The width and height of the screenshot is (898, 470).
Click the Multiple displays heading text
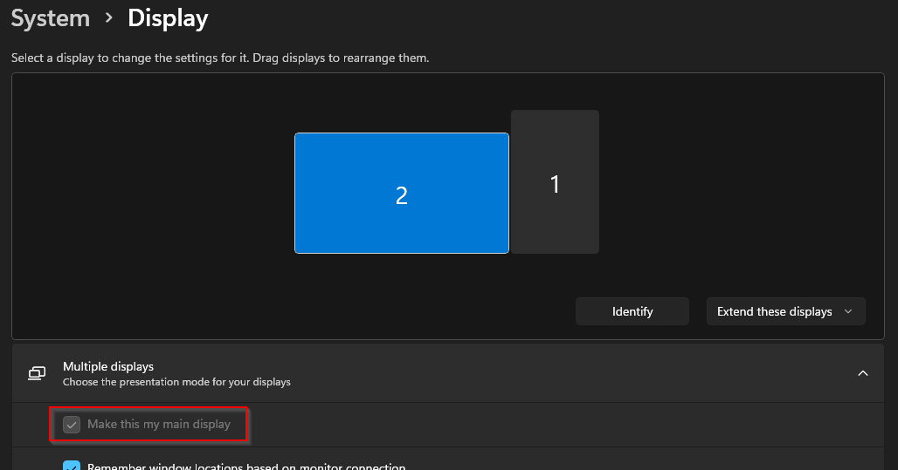coord(108,367)
